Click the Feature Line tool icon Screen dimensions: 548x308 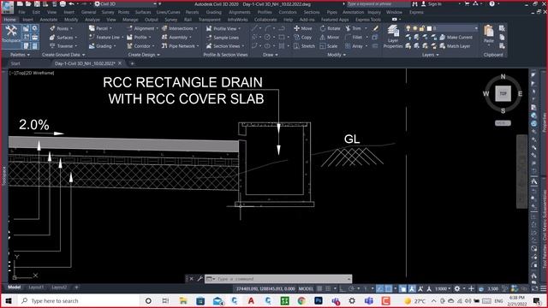coord(92,37)
